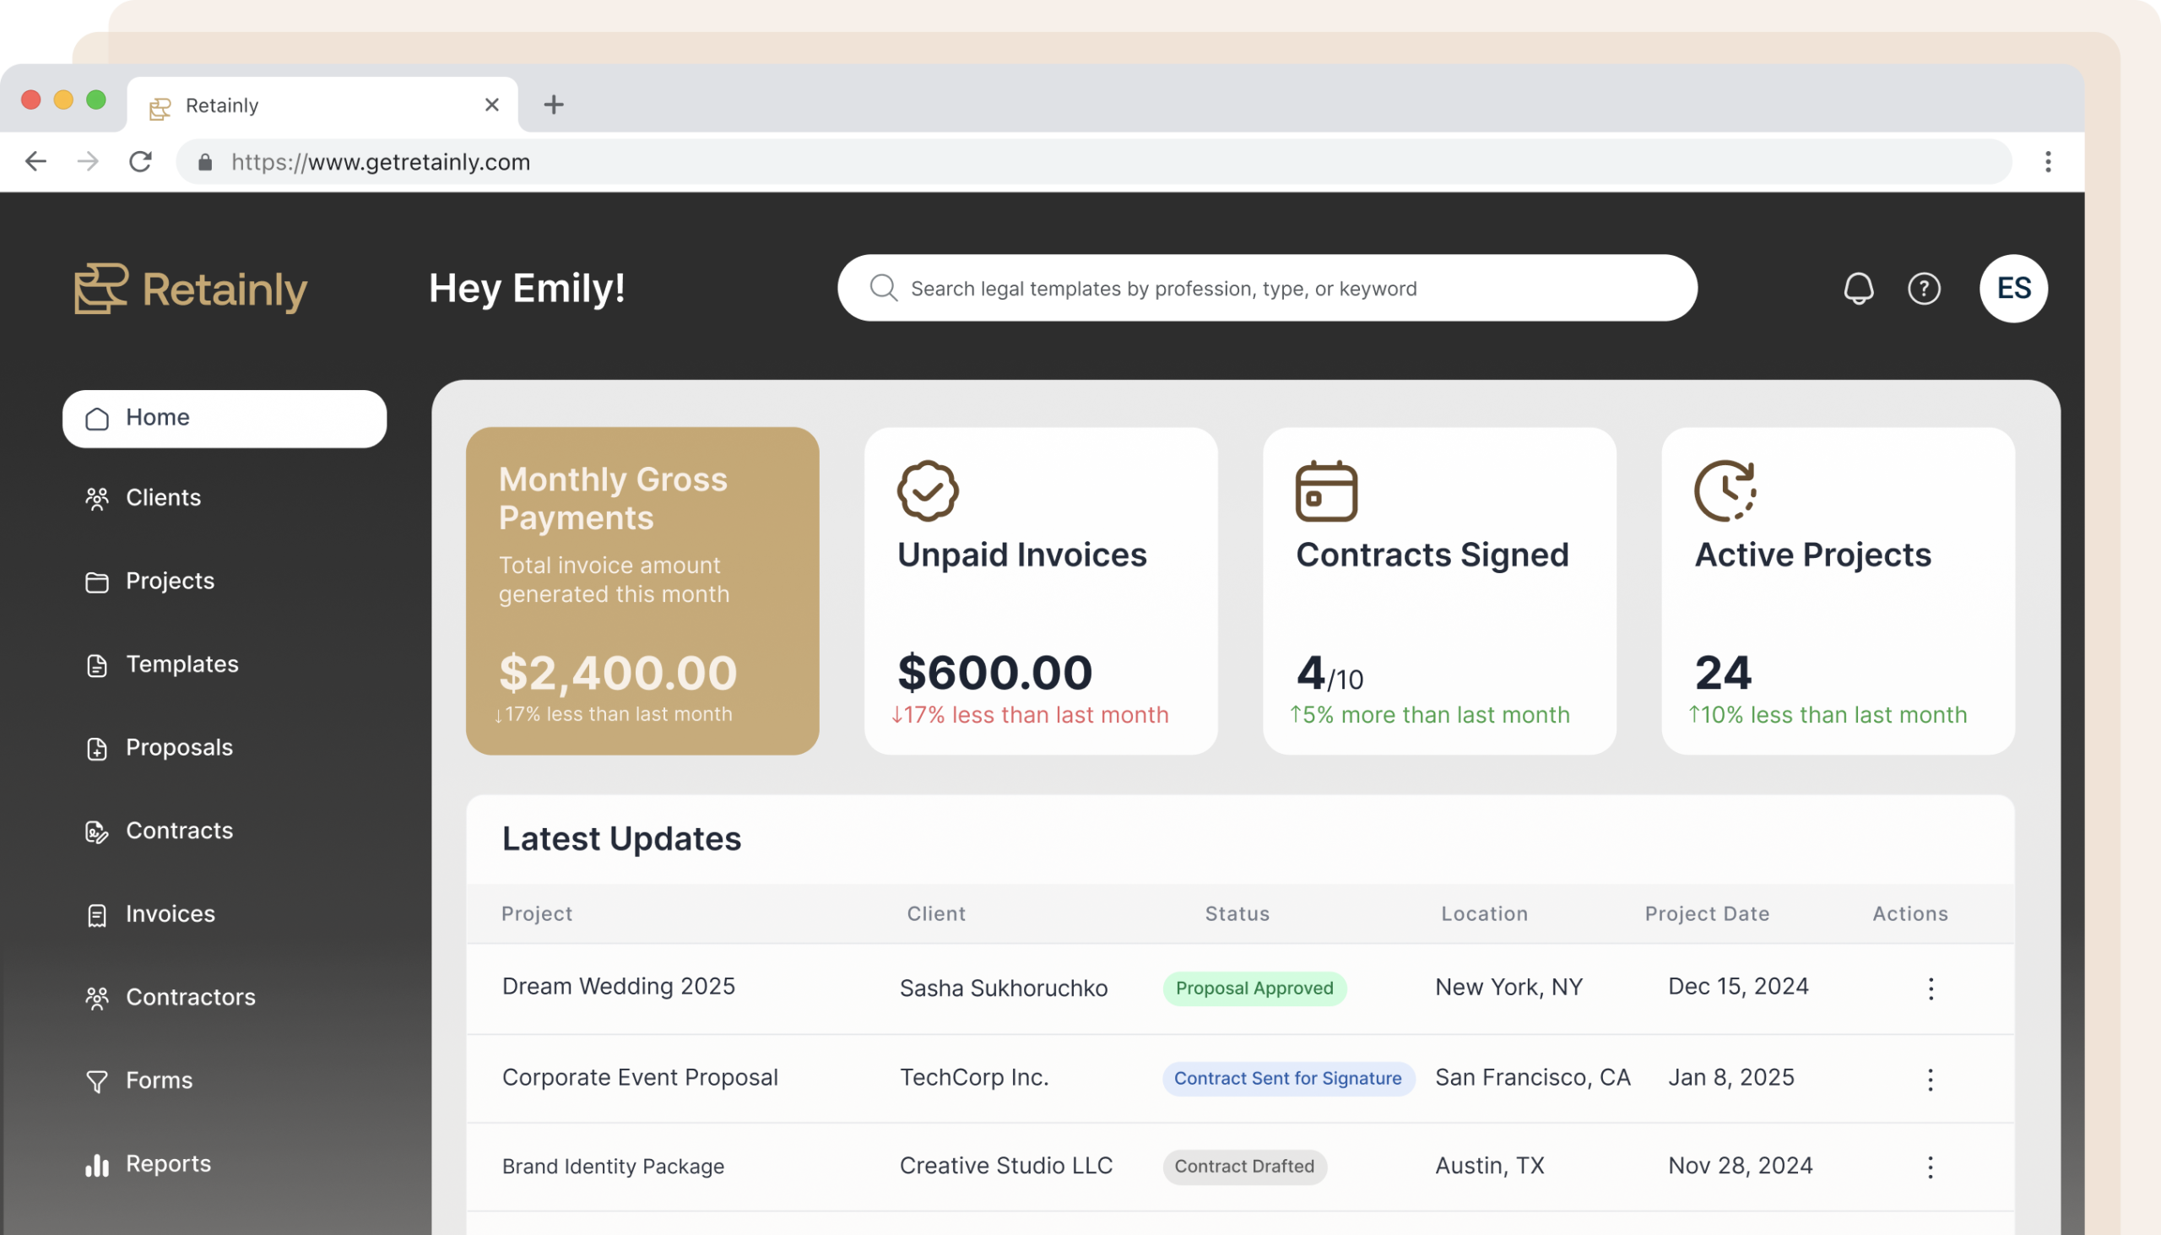The width and height of the screenshot is (2161, 1235).
Task: Click the Retainly logo in sidebar
Action: click(191, 289)
